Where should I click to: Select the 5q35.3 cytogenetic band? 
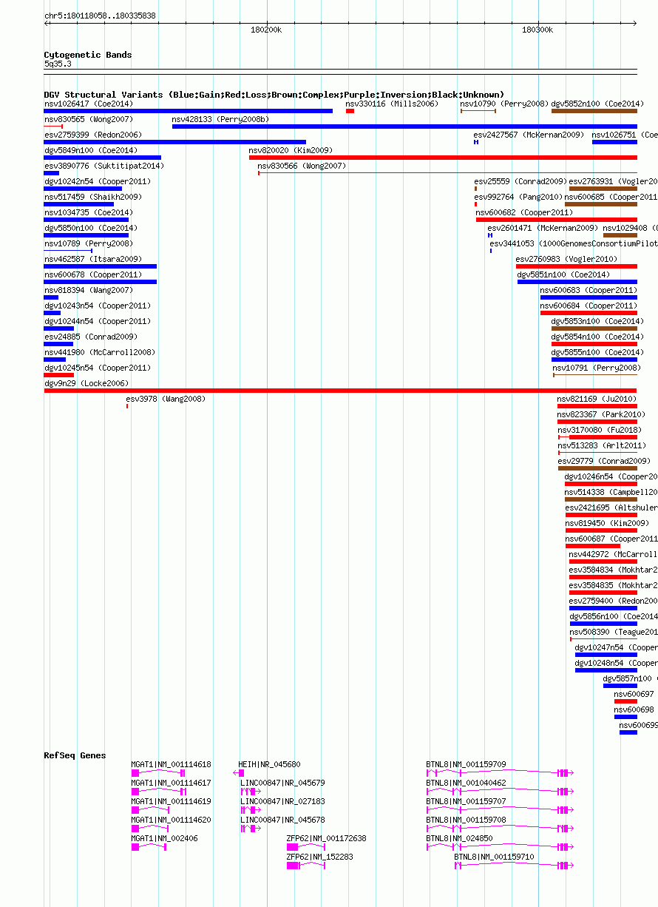point(340,72)
